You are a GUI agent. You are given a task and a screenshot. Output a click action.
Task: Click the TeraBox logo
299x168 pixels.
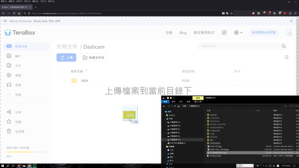20,33
